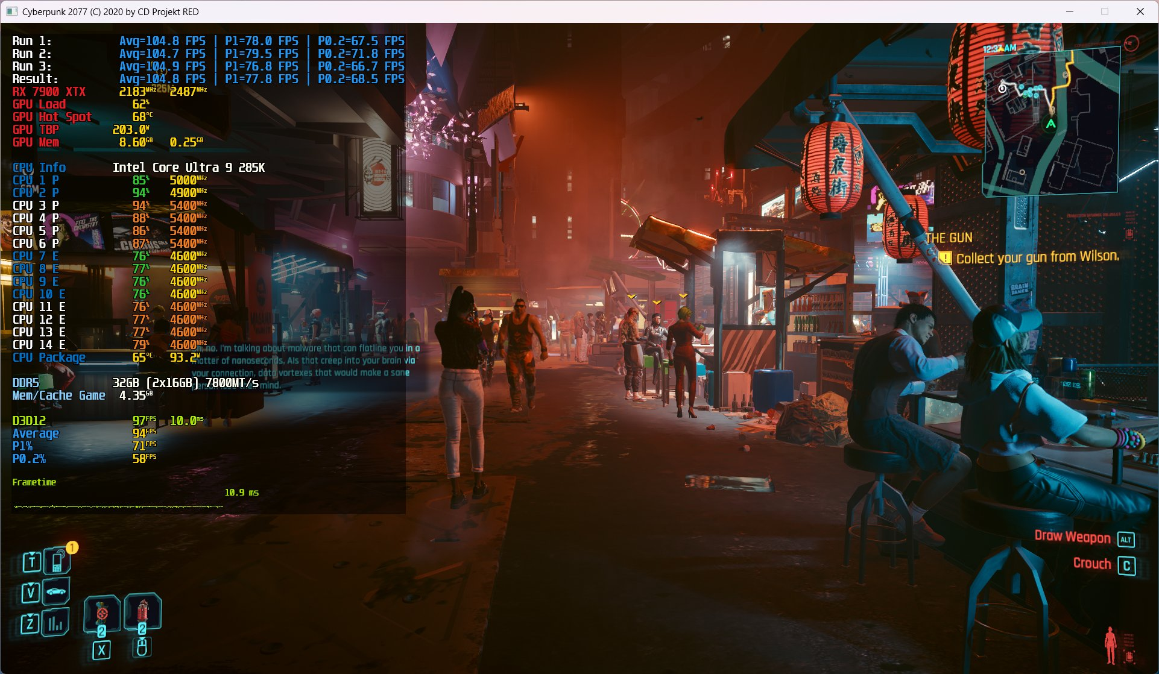Click the Average 94 FPS reading

(144, 433)
